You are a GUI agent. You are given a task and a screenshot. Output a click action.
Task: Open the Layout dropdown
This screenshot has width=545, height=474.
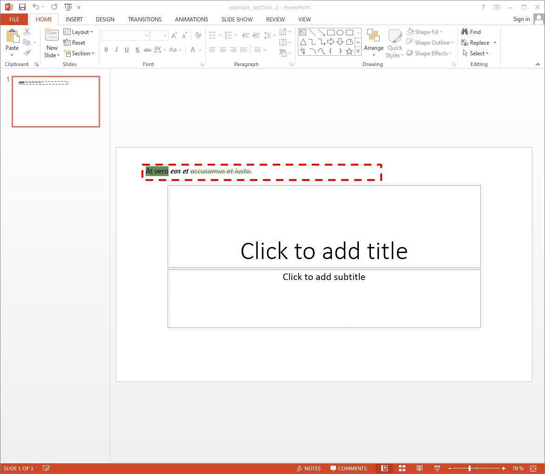(79, 32)
